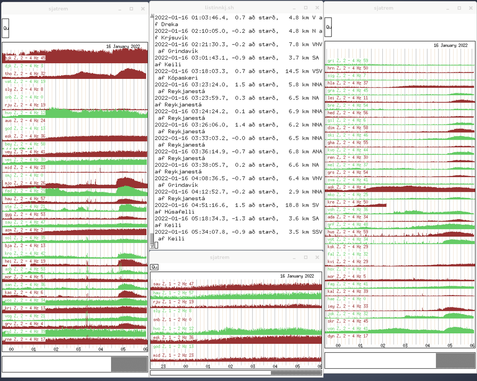Click vertical scrollbar thumb in listinnkj.sh
This screenshot has height=381, width=477.
click(x=152, y=238)
